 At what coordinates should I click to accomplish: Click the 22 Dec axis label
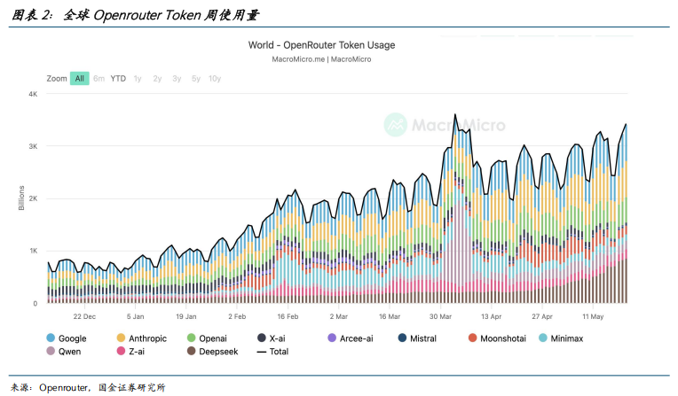tap(84, 316)
